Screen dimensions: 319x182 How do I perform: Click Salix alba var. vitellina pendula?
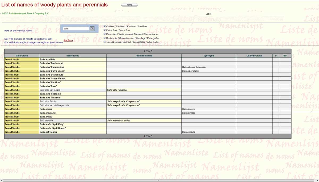tap(54, 105)
